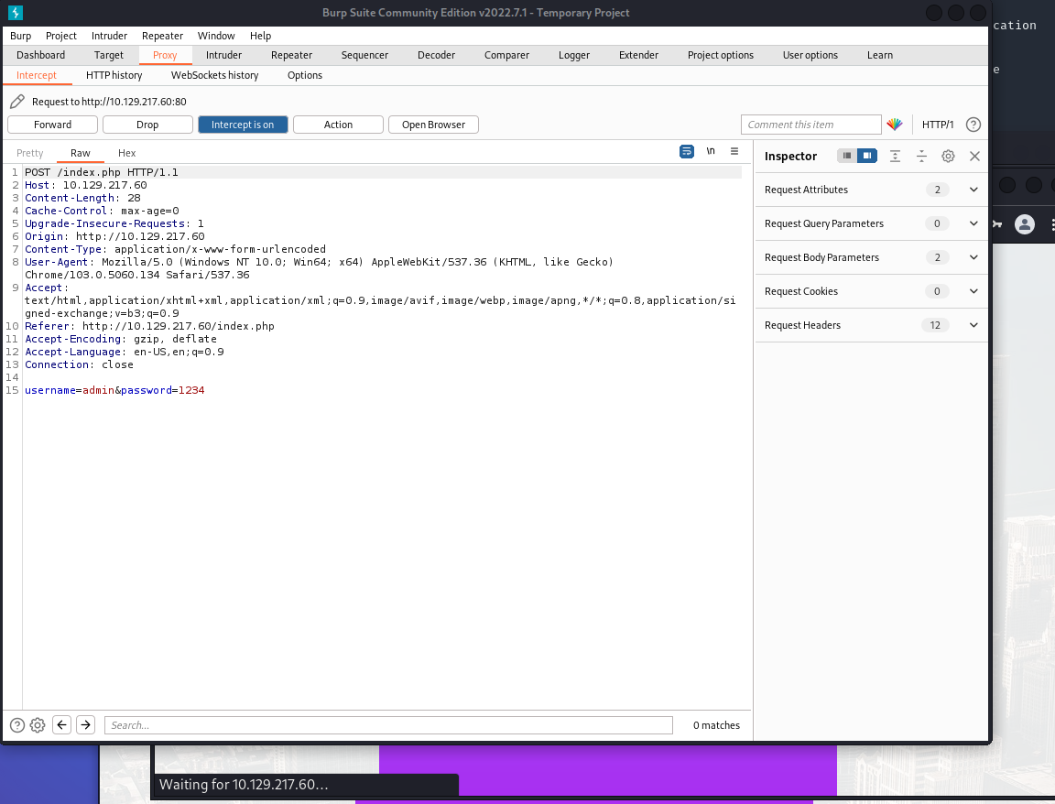Screen dimensions: 1055x804
Task: Select the Intercept sub-tab
Action: (37, 75)
